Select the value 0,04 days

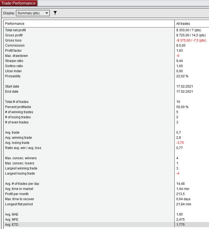pyautogui.click(x=183, y=199)
